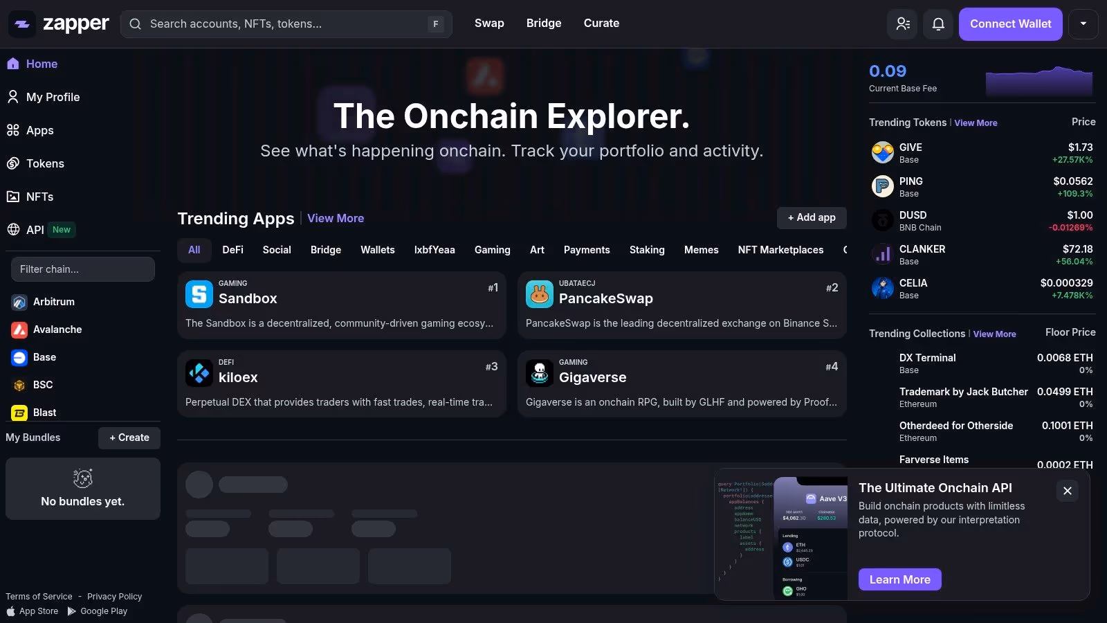This screenshot has height=623, width=1107.
Task: Select the Staking category tab
Action: click(647, 250)
